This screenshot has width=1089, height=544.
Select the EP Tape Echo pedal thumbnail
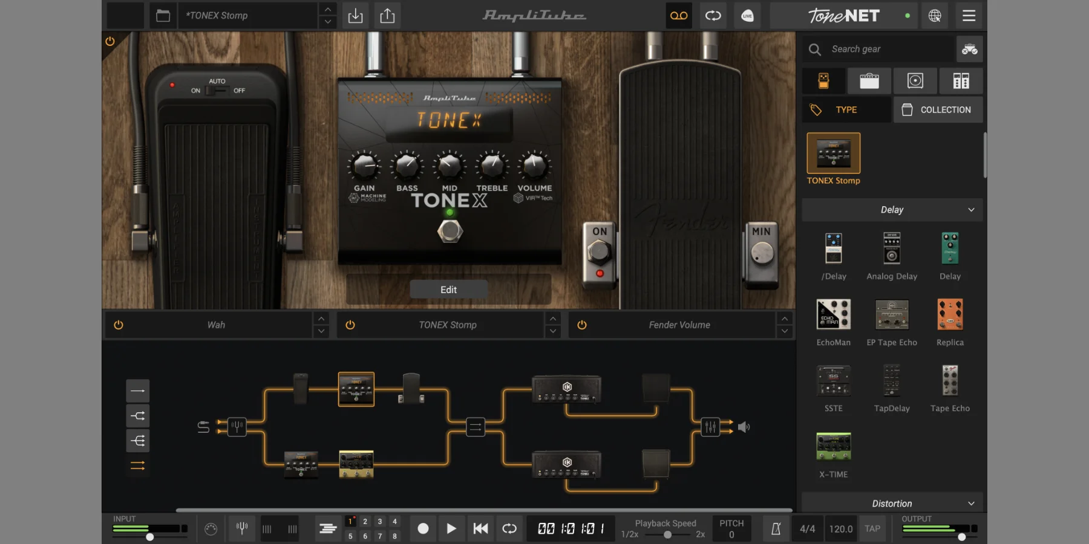click(x=892, y=314)
